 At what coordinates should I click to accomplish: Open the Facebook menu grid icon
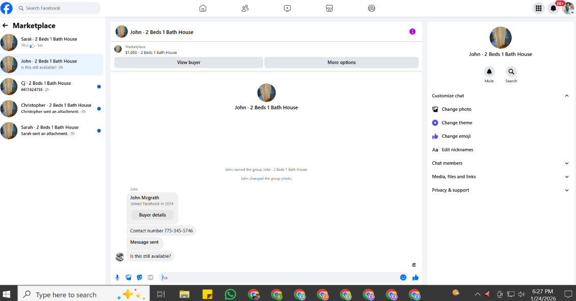click(538, 8)
